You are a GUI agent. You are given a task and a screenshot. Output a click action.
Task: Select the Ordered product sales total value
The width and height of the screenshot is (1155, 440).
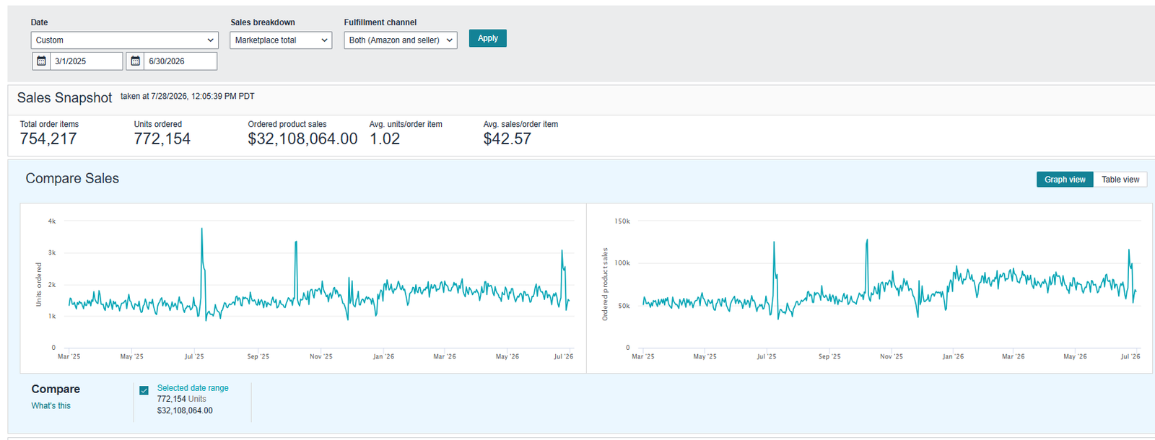pos(302,138)
